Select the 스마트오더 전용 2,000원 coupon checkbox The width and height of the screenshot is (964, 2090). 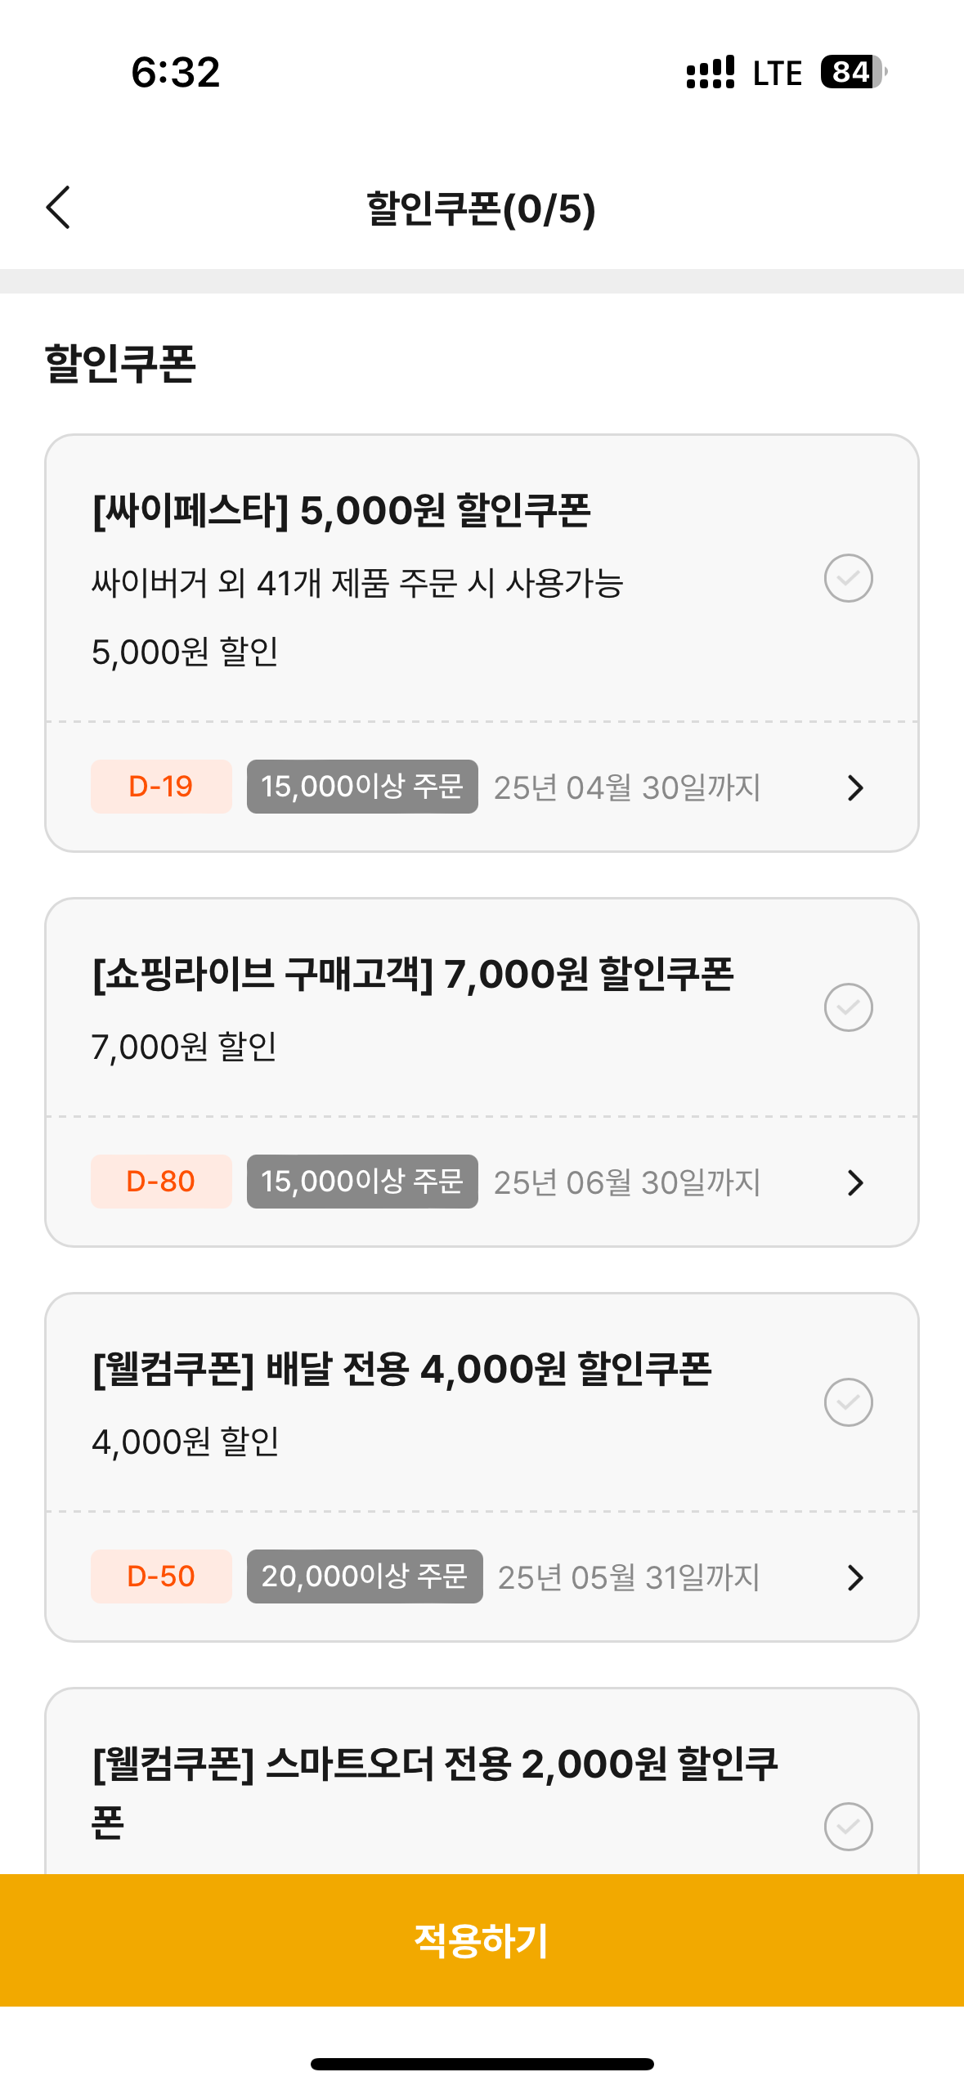[x=848, y=1825]
